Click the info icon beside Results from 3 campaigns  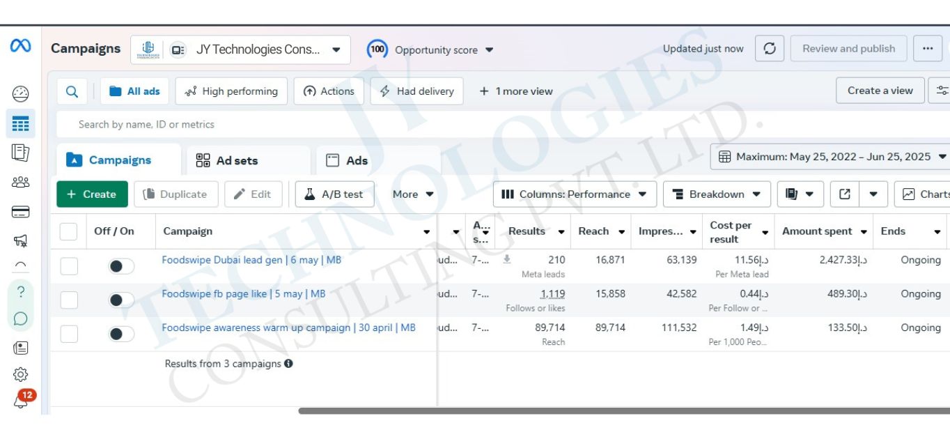point(288,364)
